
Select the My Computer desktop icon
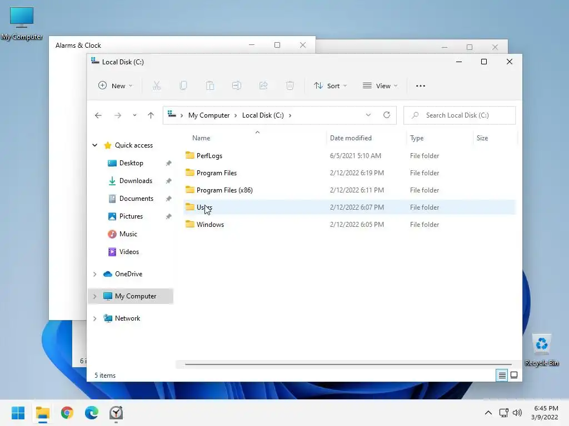click(x=22, y=23)
